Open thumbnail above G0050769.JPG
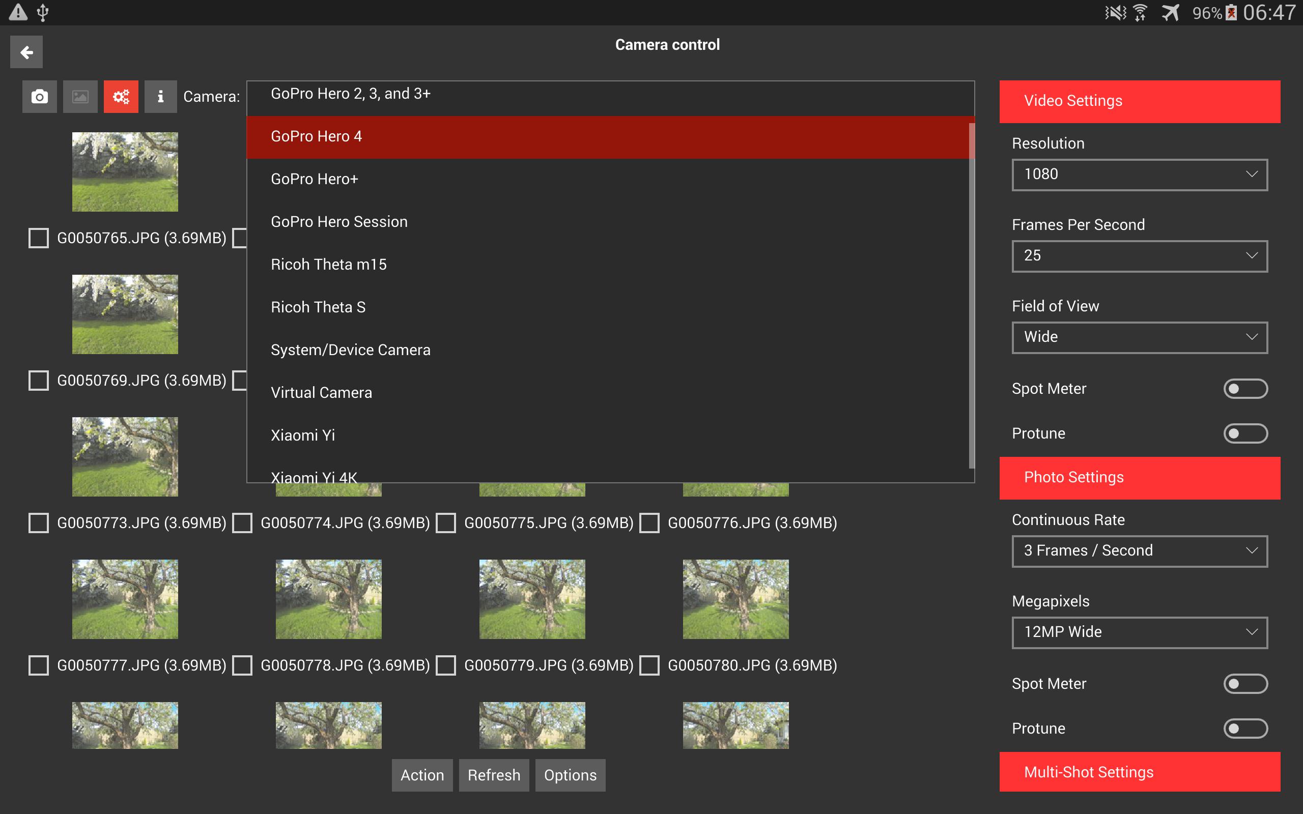1303x814 pixels. [x=125, y=314]
